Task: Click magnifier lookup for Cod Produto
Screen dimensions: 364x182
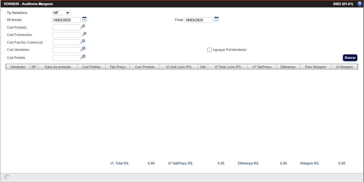Action: tap(83, 27)
